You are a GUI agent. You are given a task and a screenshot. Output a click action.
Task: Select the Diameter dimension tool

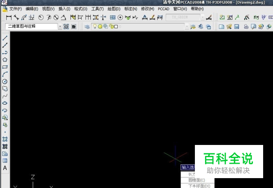point(56,17)
